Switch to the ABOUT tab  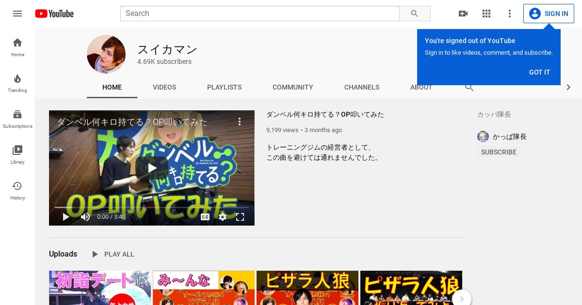point(421,87)
